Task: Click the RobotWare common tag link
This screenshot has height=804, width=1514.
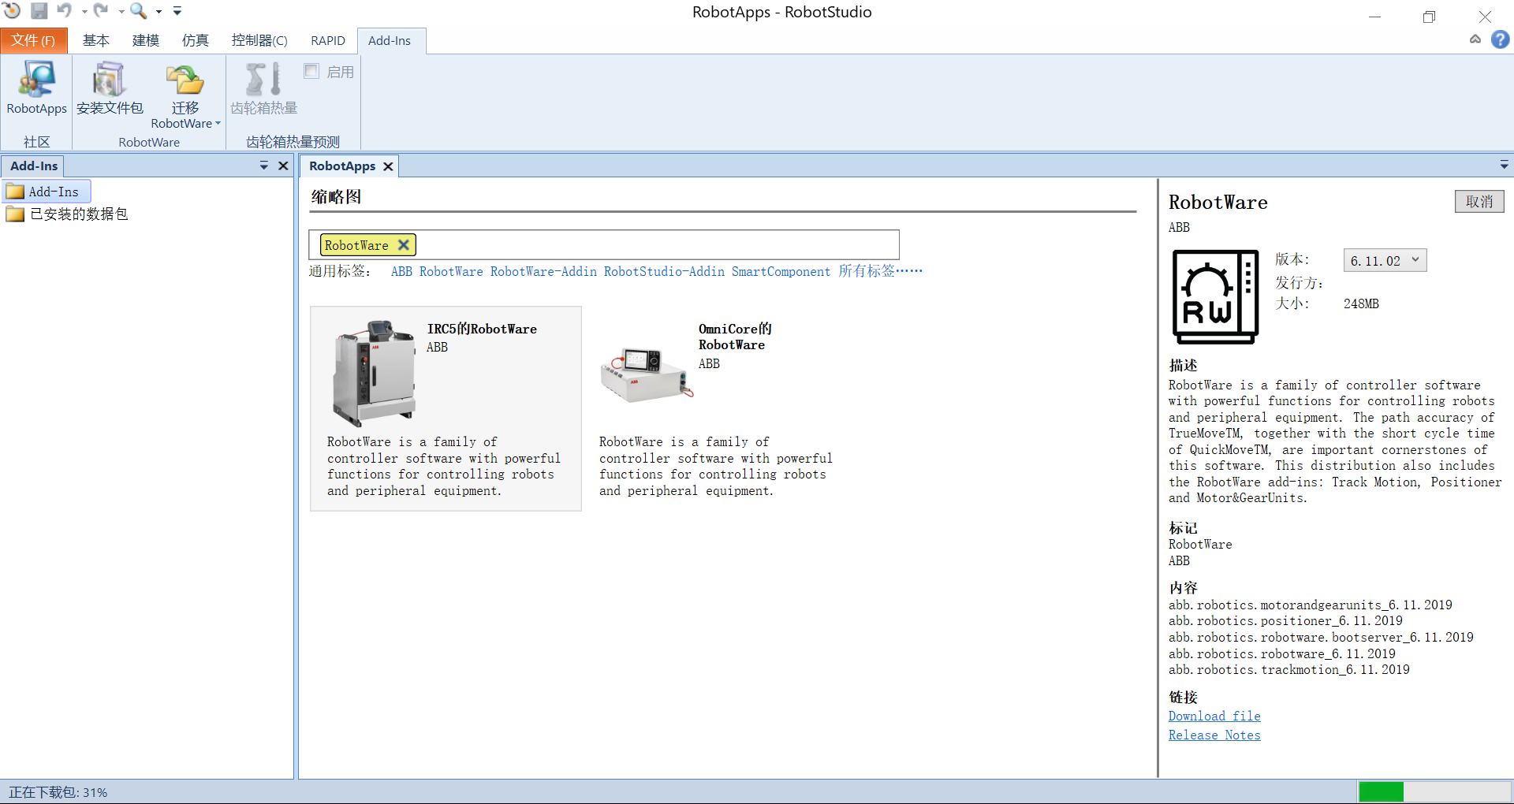Action: pyautogui.click(x=451, y=271)
